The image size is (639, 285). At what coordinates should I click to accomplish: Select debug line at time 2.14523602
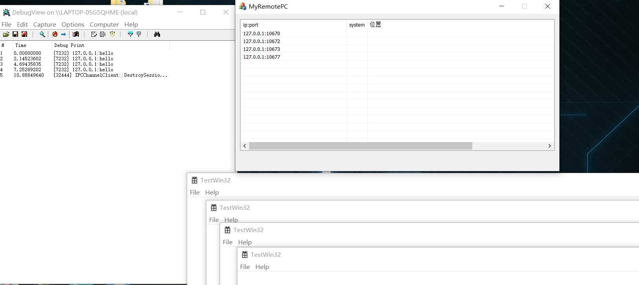click(84, 59)
